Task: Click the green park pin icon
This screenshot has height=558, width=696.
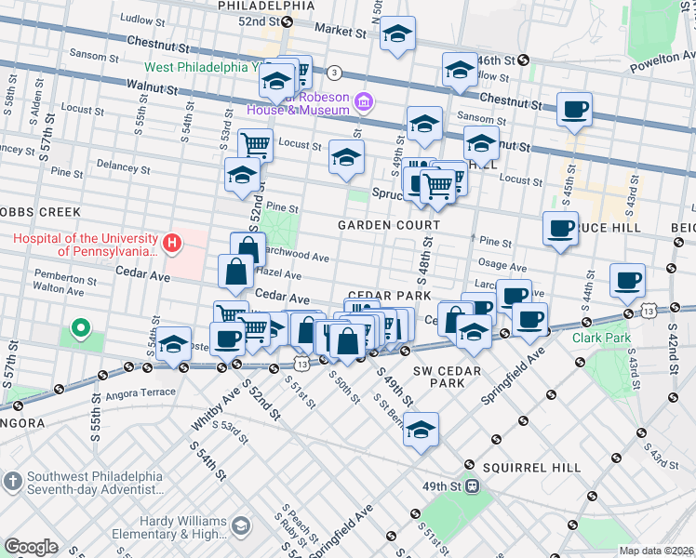Action: [x=81, y=328]
